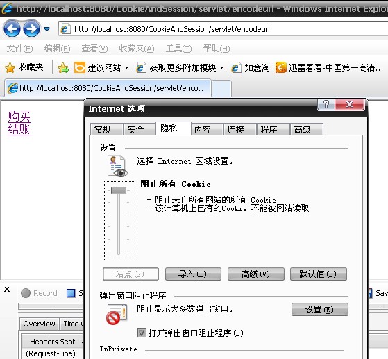Click the address bar URL field
The height and width of the screenshot is (359, 388).
point(223,29)
